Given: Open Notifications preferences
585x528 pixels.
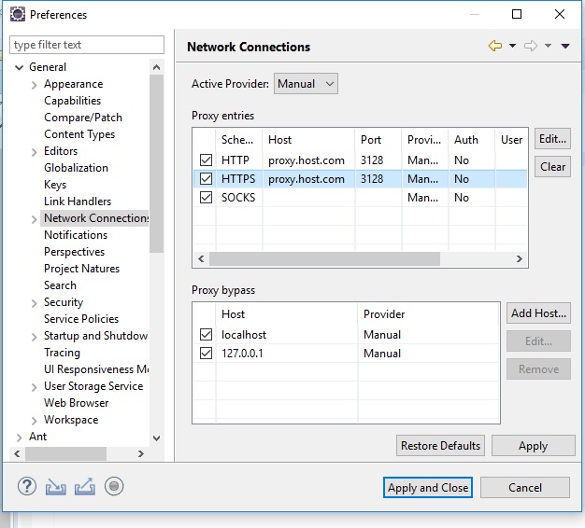Looking at the screenshot, I should (x=76, y=235).
